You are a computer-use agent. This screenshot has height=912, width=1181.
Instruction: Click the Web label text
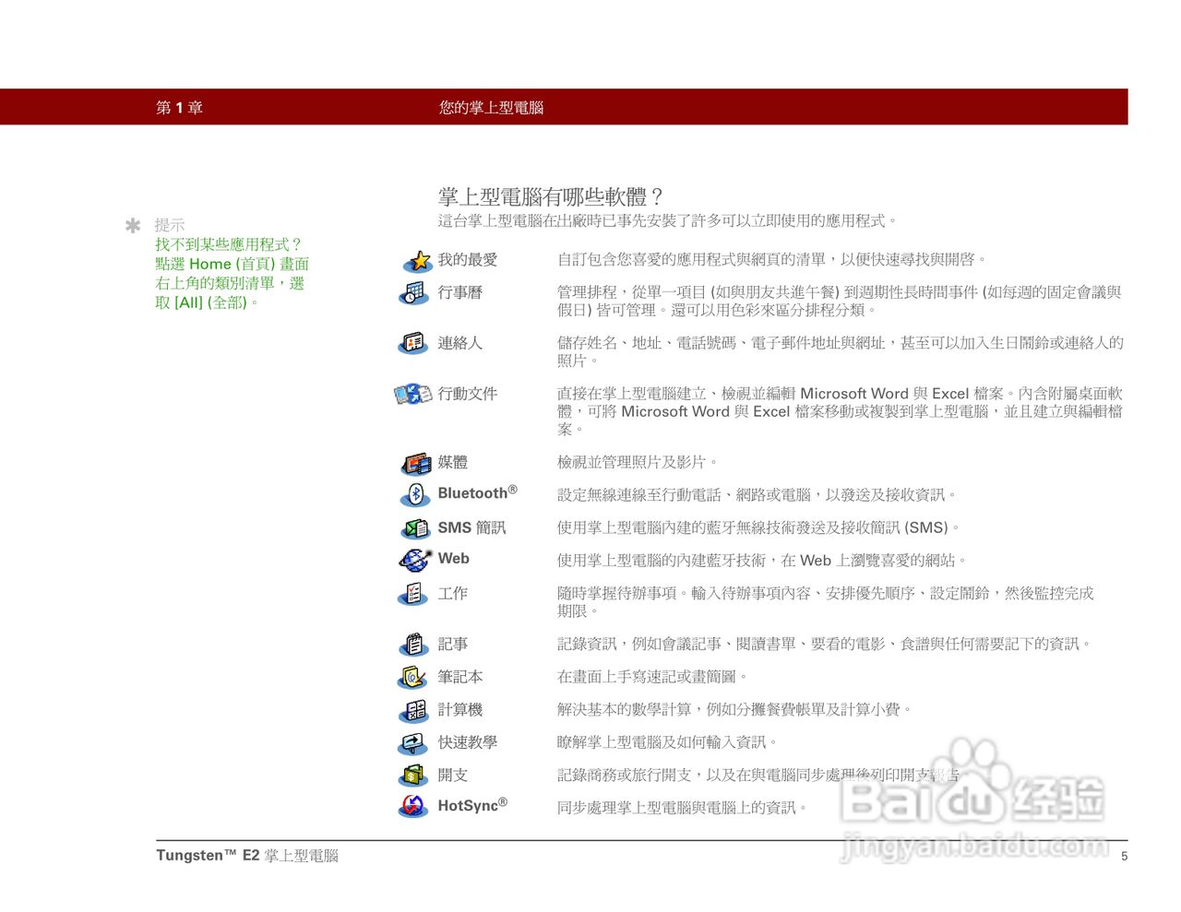point(453,559)
